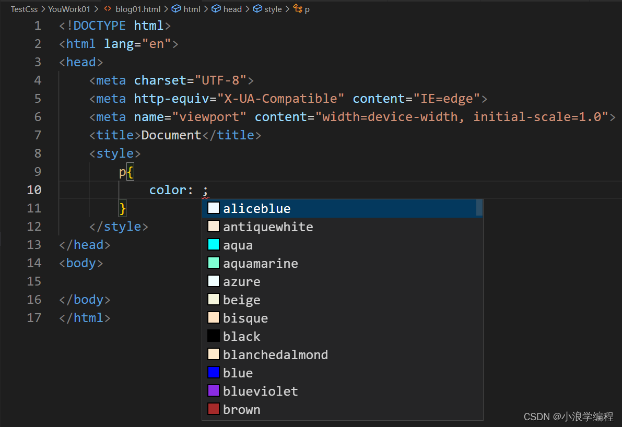The width and height of the screenshot is (622, 427).
Task: Click the closing brace on line 11
Action: point(123,208)
